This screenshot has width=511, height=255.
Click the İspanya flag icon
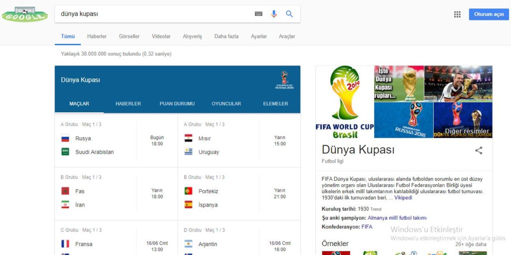tap(188, 205)
